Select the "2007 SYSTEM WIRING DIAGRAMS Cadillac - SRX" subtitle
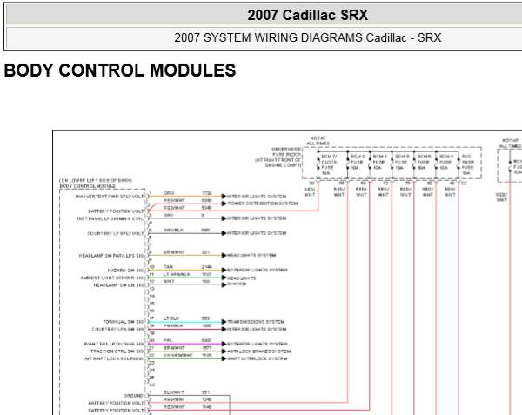This screenshot has width=522, height=415. (308, 37)
